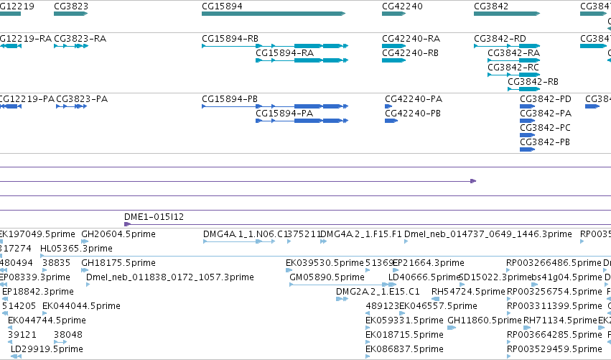611x360 pixels.
Task: Select EST GM05890.5prime
Action: pos(327,277)
